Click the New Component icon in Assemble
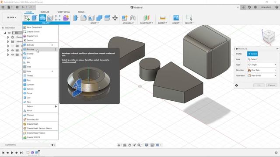The width and height of the screenshot is (280, 157). click(x=124, y=18)
